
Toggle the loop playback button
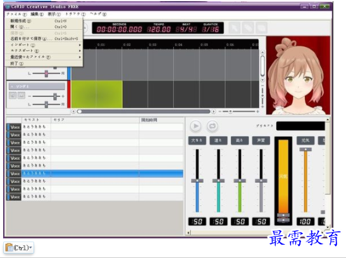pyautogui.click(x=213, y=126)
